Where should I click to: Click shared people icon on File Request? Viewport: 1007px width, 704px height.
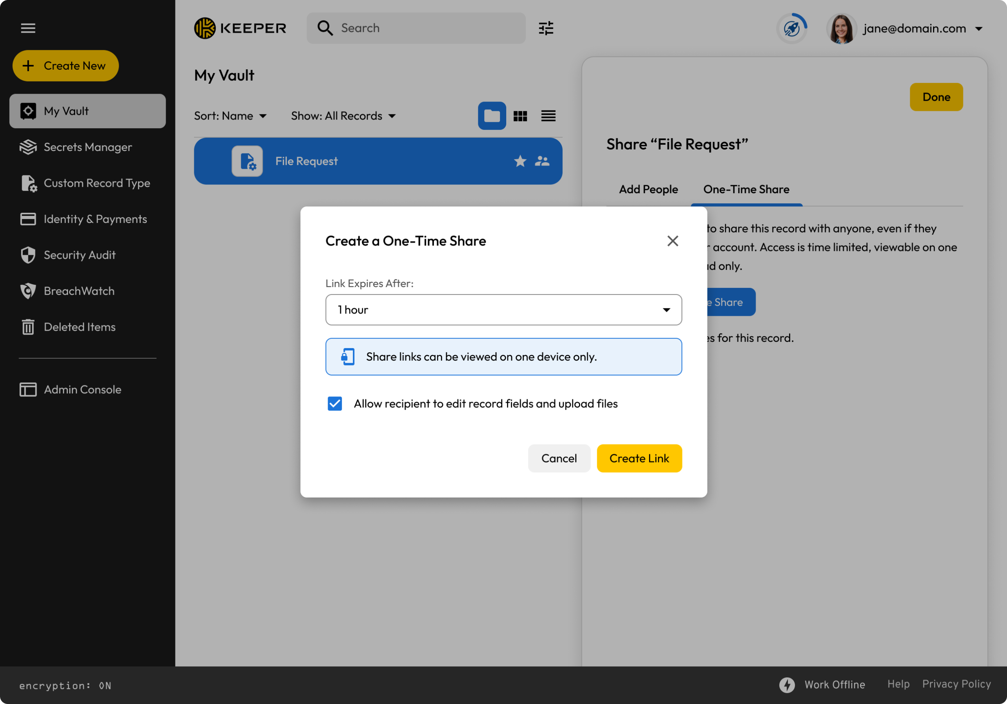point(542,161)
